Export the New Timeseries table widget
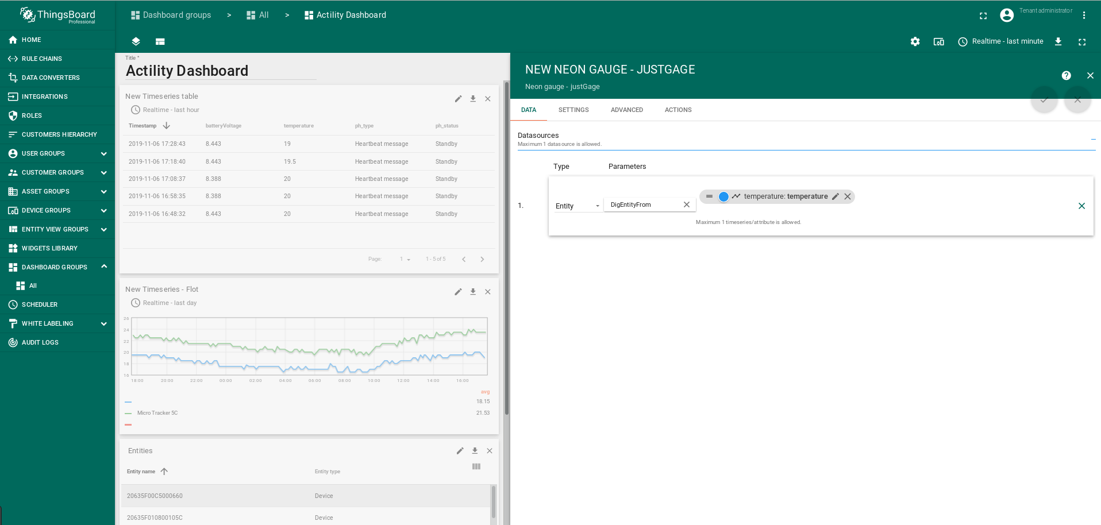The height and width of the screenshot is (525, 1101). [x=473, y=99]
